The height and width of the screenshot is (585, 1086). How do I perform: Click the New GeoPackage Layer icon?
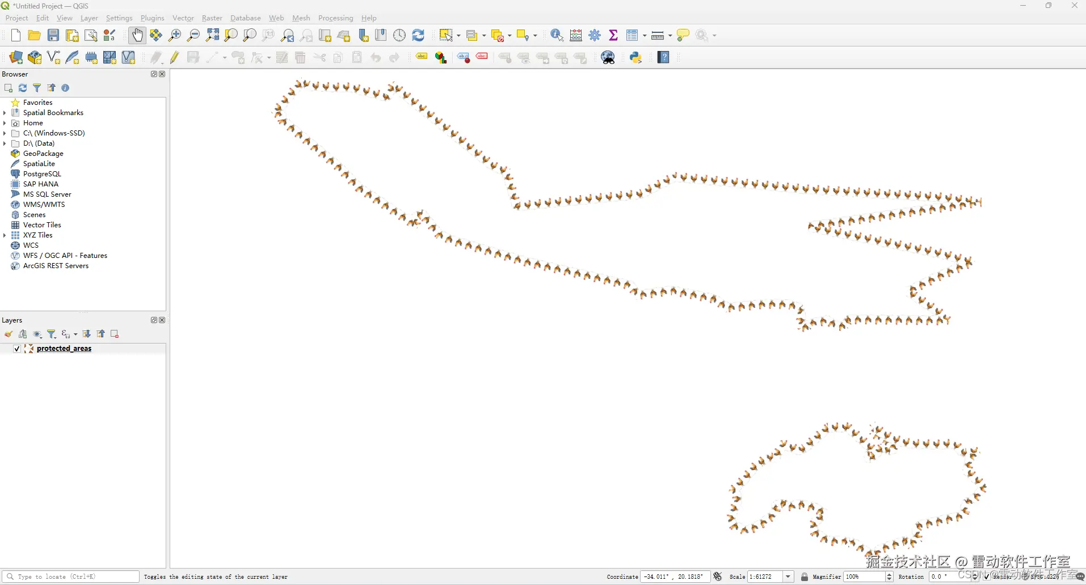point(35,57)
